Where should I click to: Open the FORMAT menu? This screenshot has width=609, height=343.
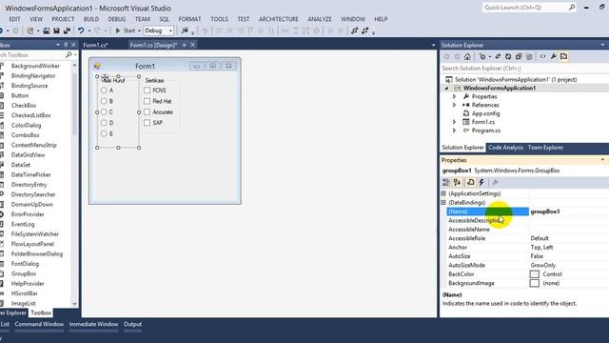click(189, 19)
